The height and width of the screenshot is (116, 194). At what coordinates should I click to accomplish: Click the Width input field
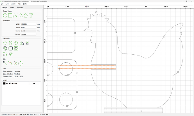point(28,24)
